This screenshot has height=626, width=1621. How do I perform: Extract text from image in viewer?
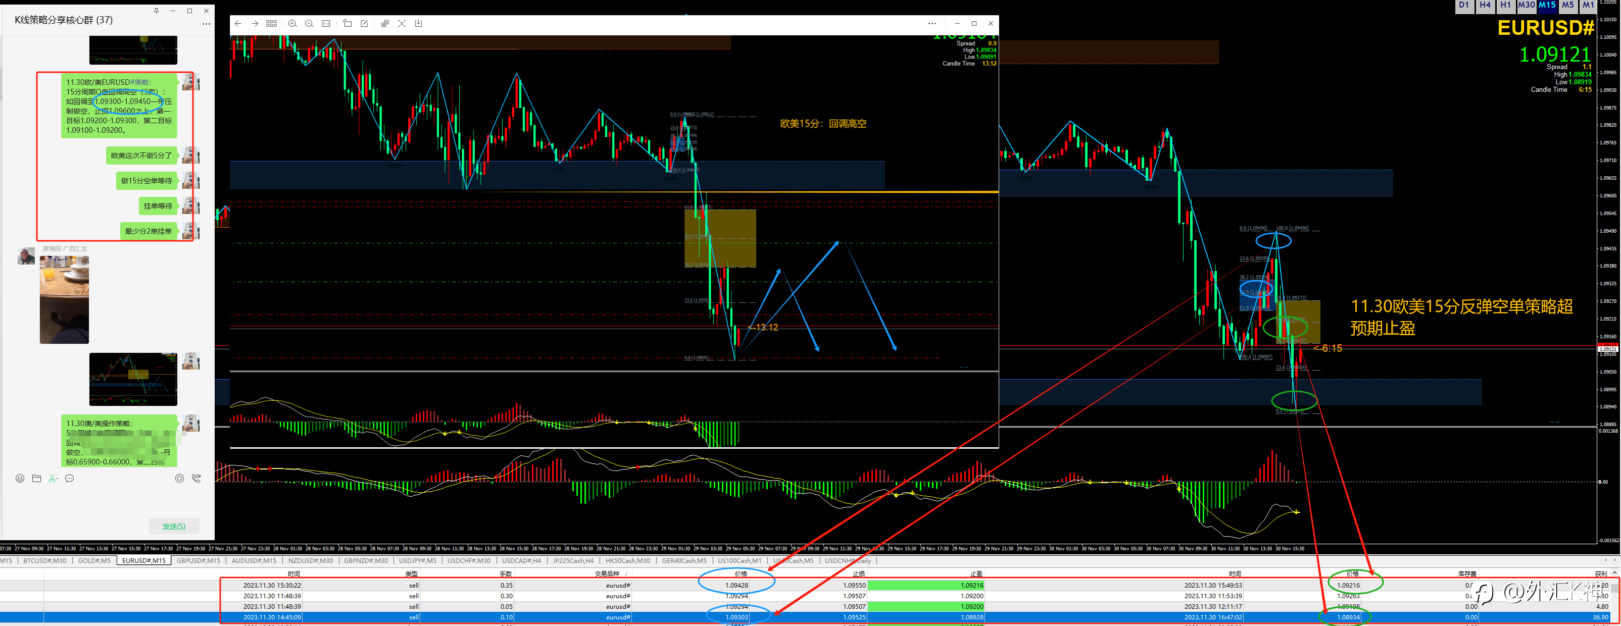(402, 24)
